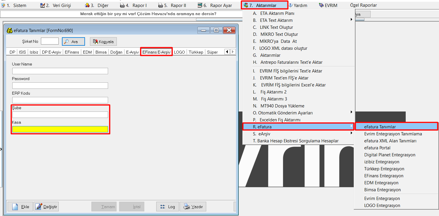Click the Yazdır printer button
The height and width of the screenshot is (216, 439).
pos(193,207)
